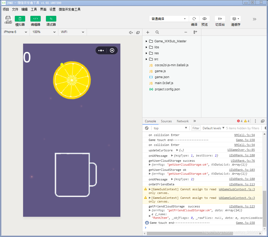This screenshot has height=237, width=268.
Task: Click the console Filter input field
Action: (x=196, y=128)
